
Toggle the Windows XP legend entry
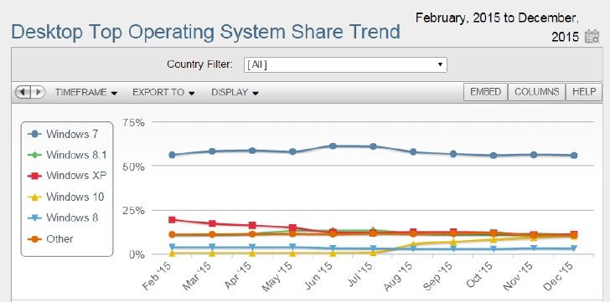click(x=67, y=176)
